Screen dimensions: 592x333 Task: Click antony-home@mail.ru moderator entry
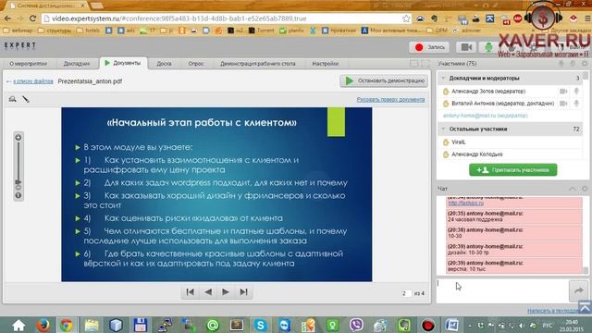pos(485,116)
